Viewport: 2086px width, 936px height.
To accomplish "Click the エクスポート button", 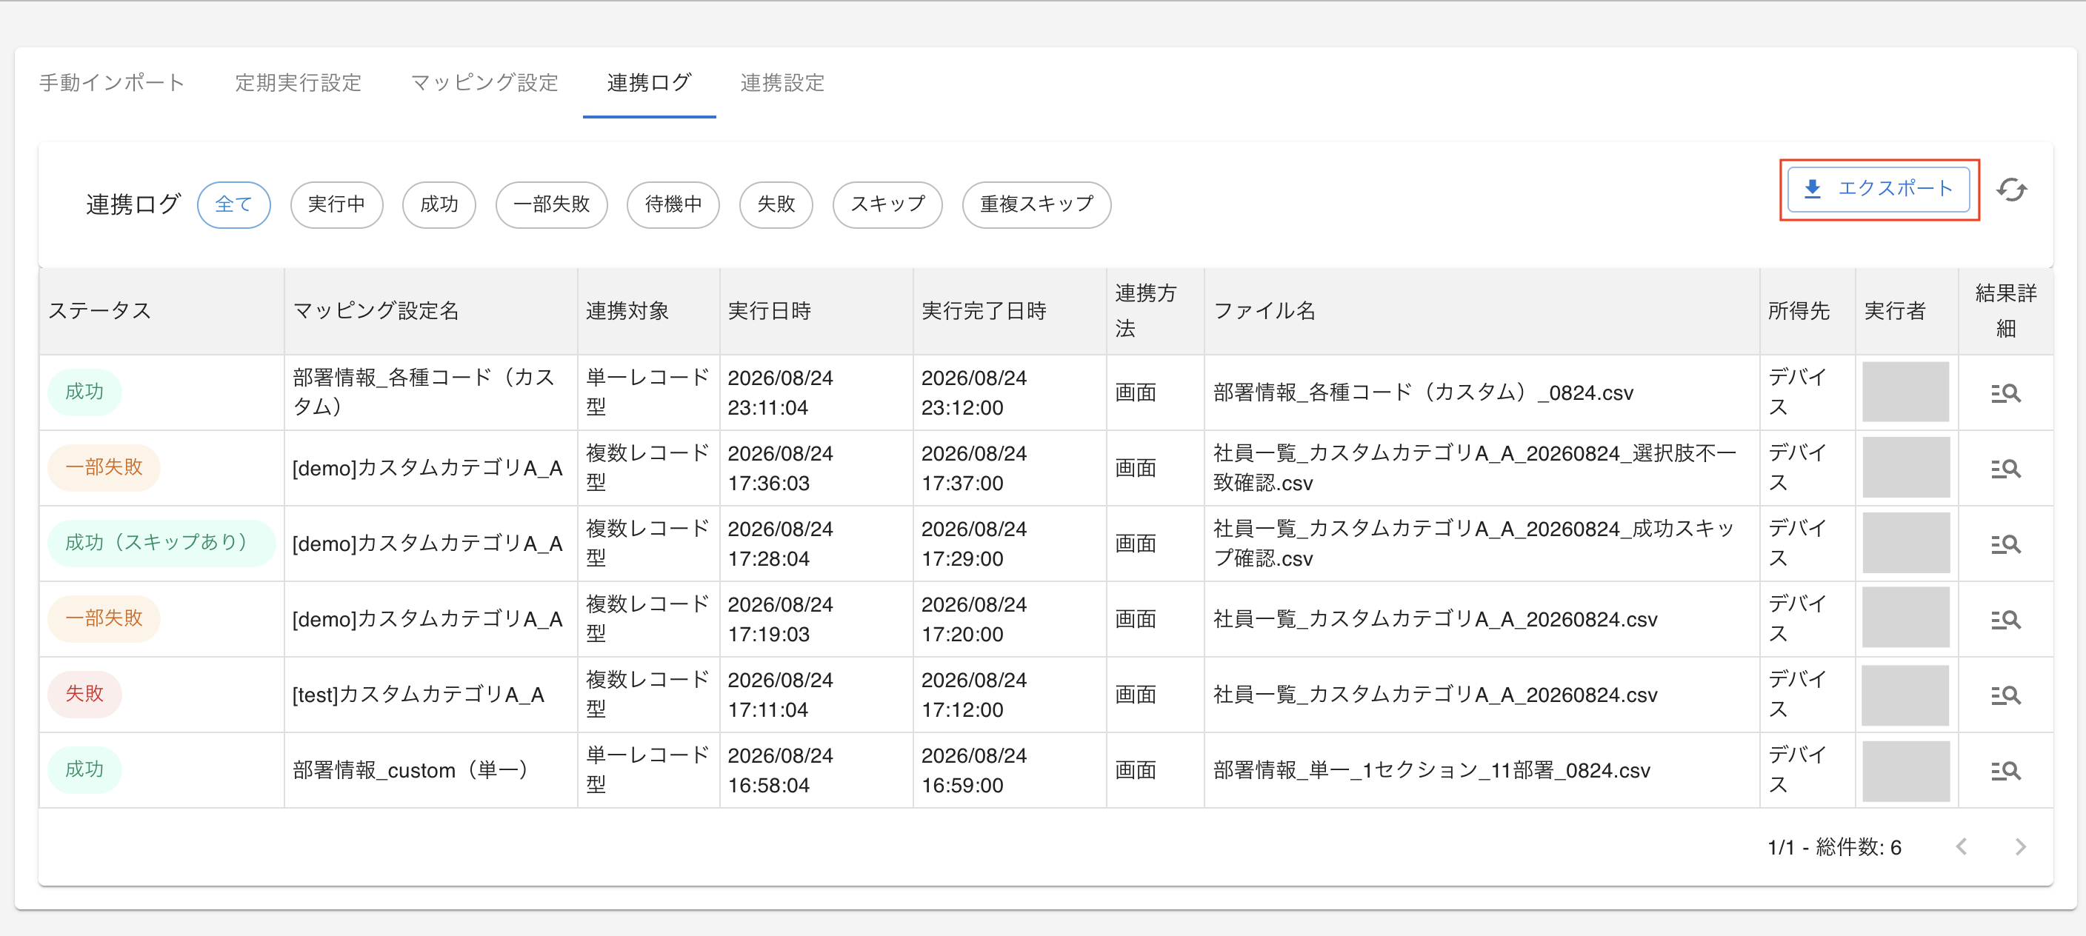I will (1878, 190).
